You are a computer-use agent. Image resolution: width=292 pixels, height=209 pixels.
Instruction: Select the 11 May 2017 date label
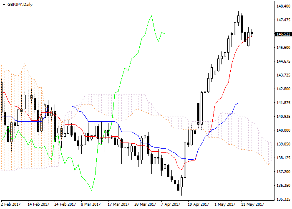[x=253, y=204]
